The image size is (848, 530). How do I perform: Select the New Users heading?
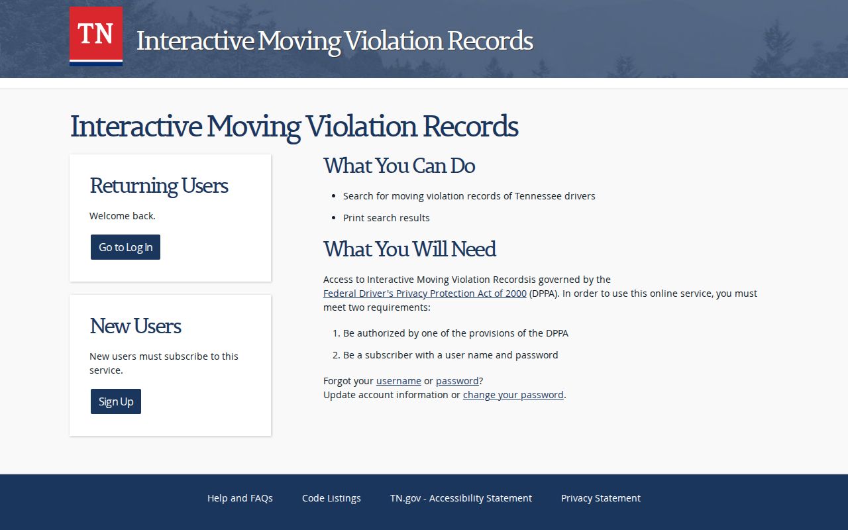coord(136,326)
